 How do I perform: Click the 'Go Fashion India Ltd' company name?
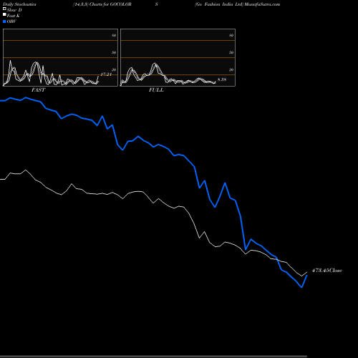219,4
